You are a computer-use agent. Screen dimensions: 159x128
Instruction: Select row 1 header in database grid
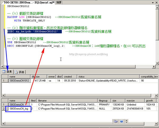5,80
